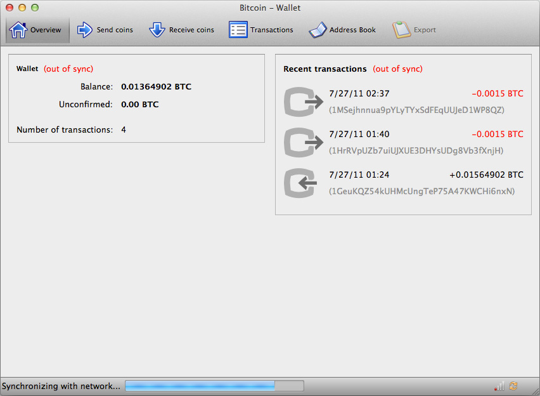Image resolution: width=540 pixels, height=396 pixels.
Task: Click the Recent transactions heading
Action: [x=325, y=69]
